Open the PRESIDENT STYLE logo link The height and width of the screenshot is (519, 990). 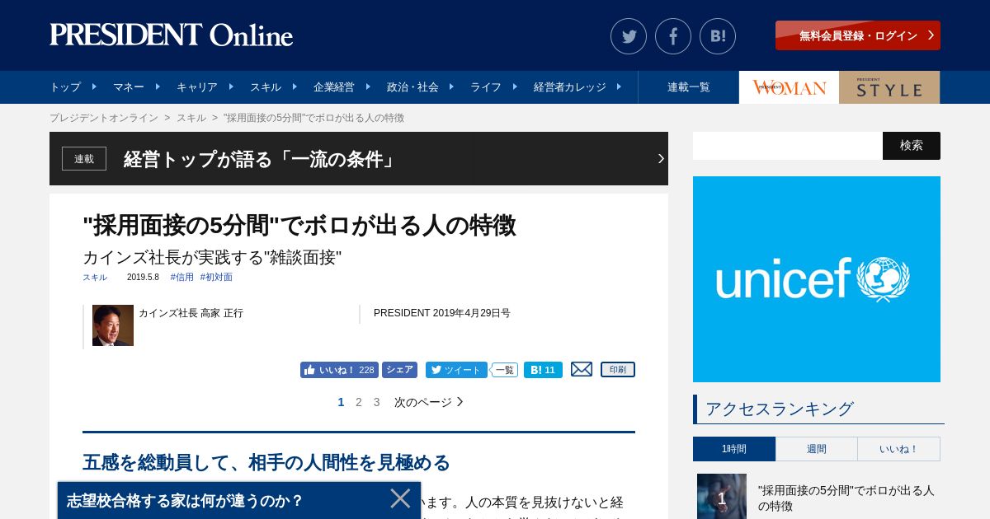point(889,87)
